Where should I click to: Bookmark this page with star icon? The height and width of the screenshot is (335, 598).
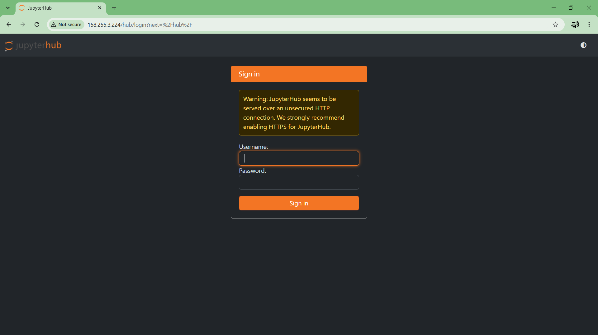click(555, 25)
